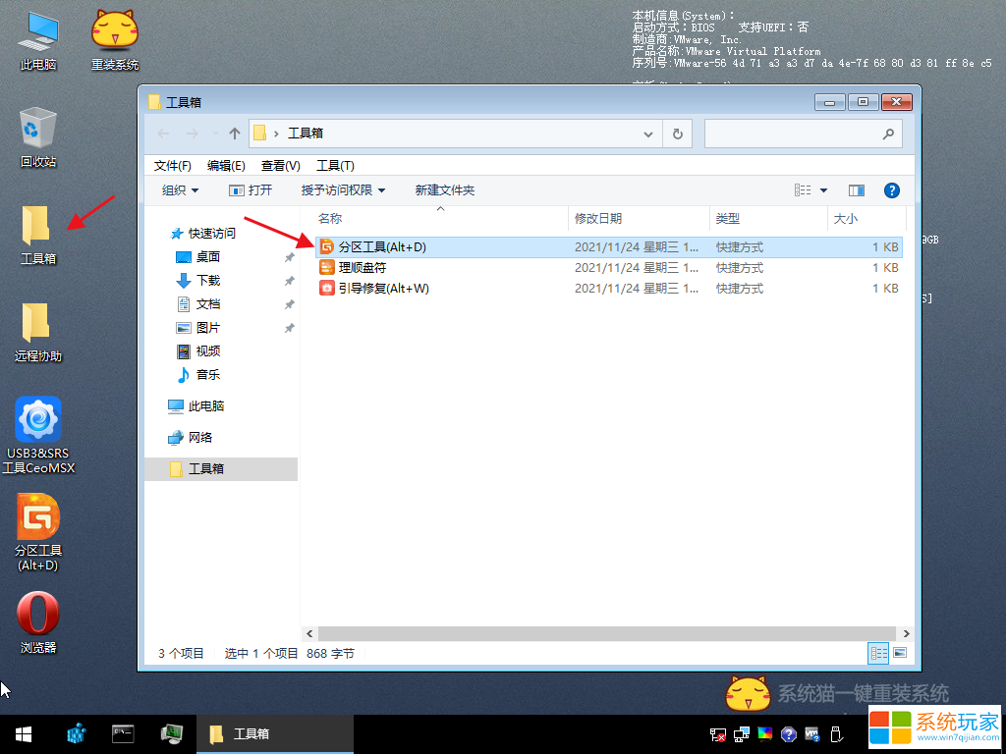Click the horizontal scrollbar in file list

[607, 633]
